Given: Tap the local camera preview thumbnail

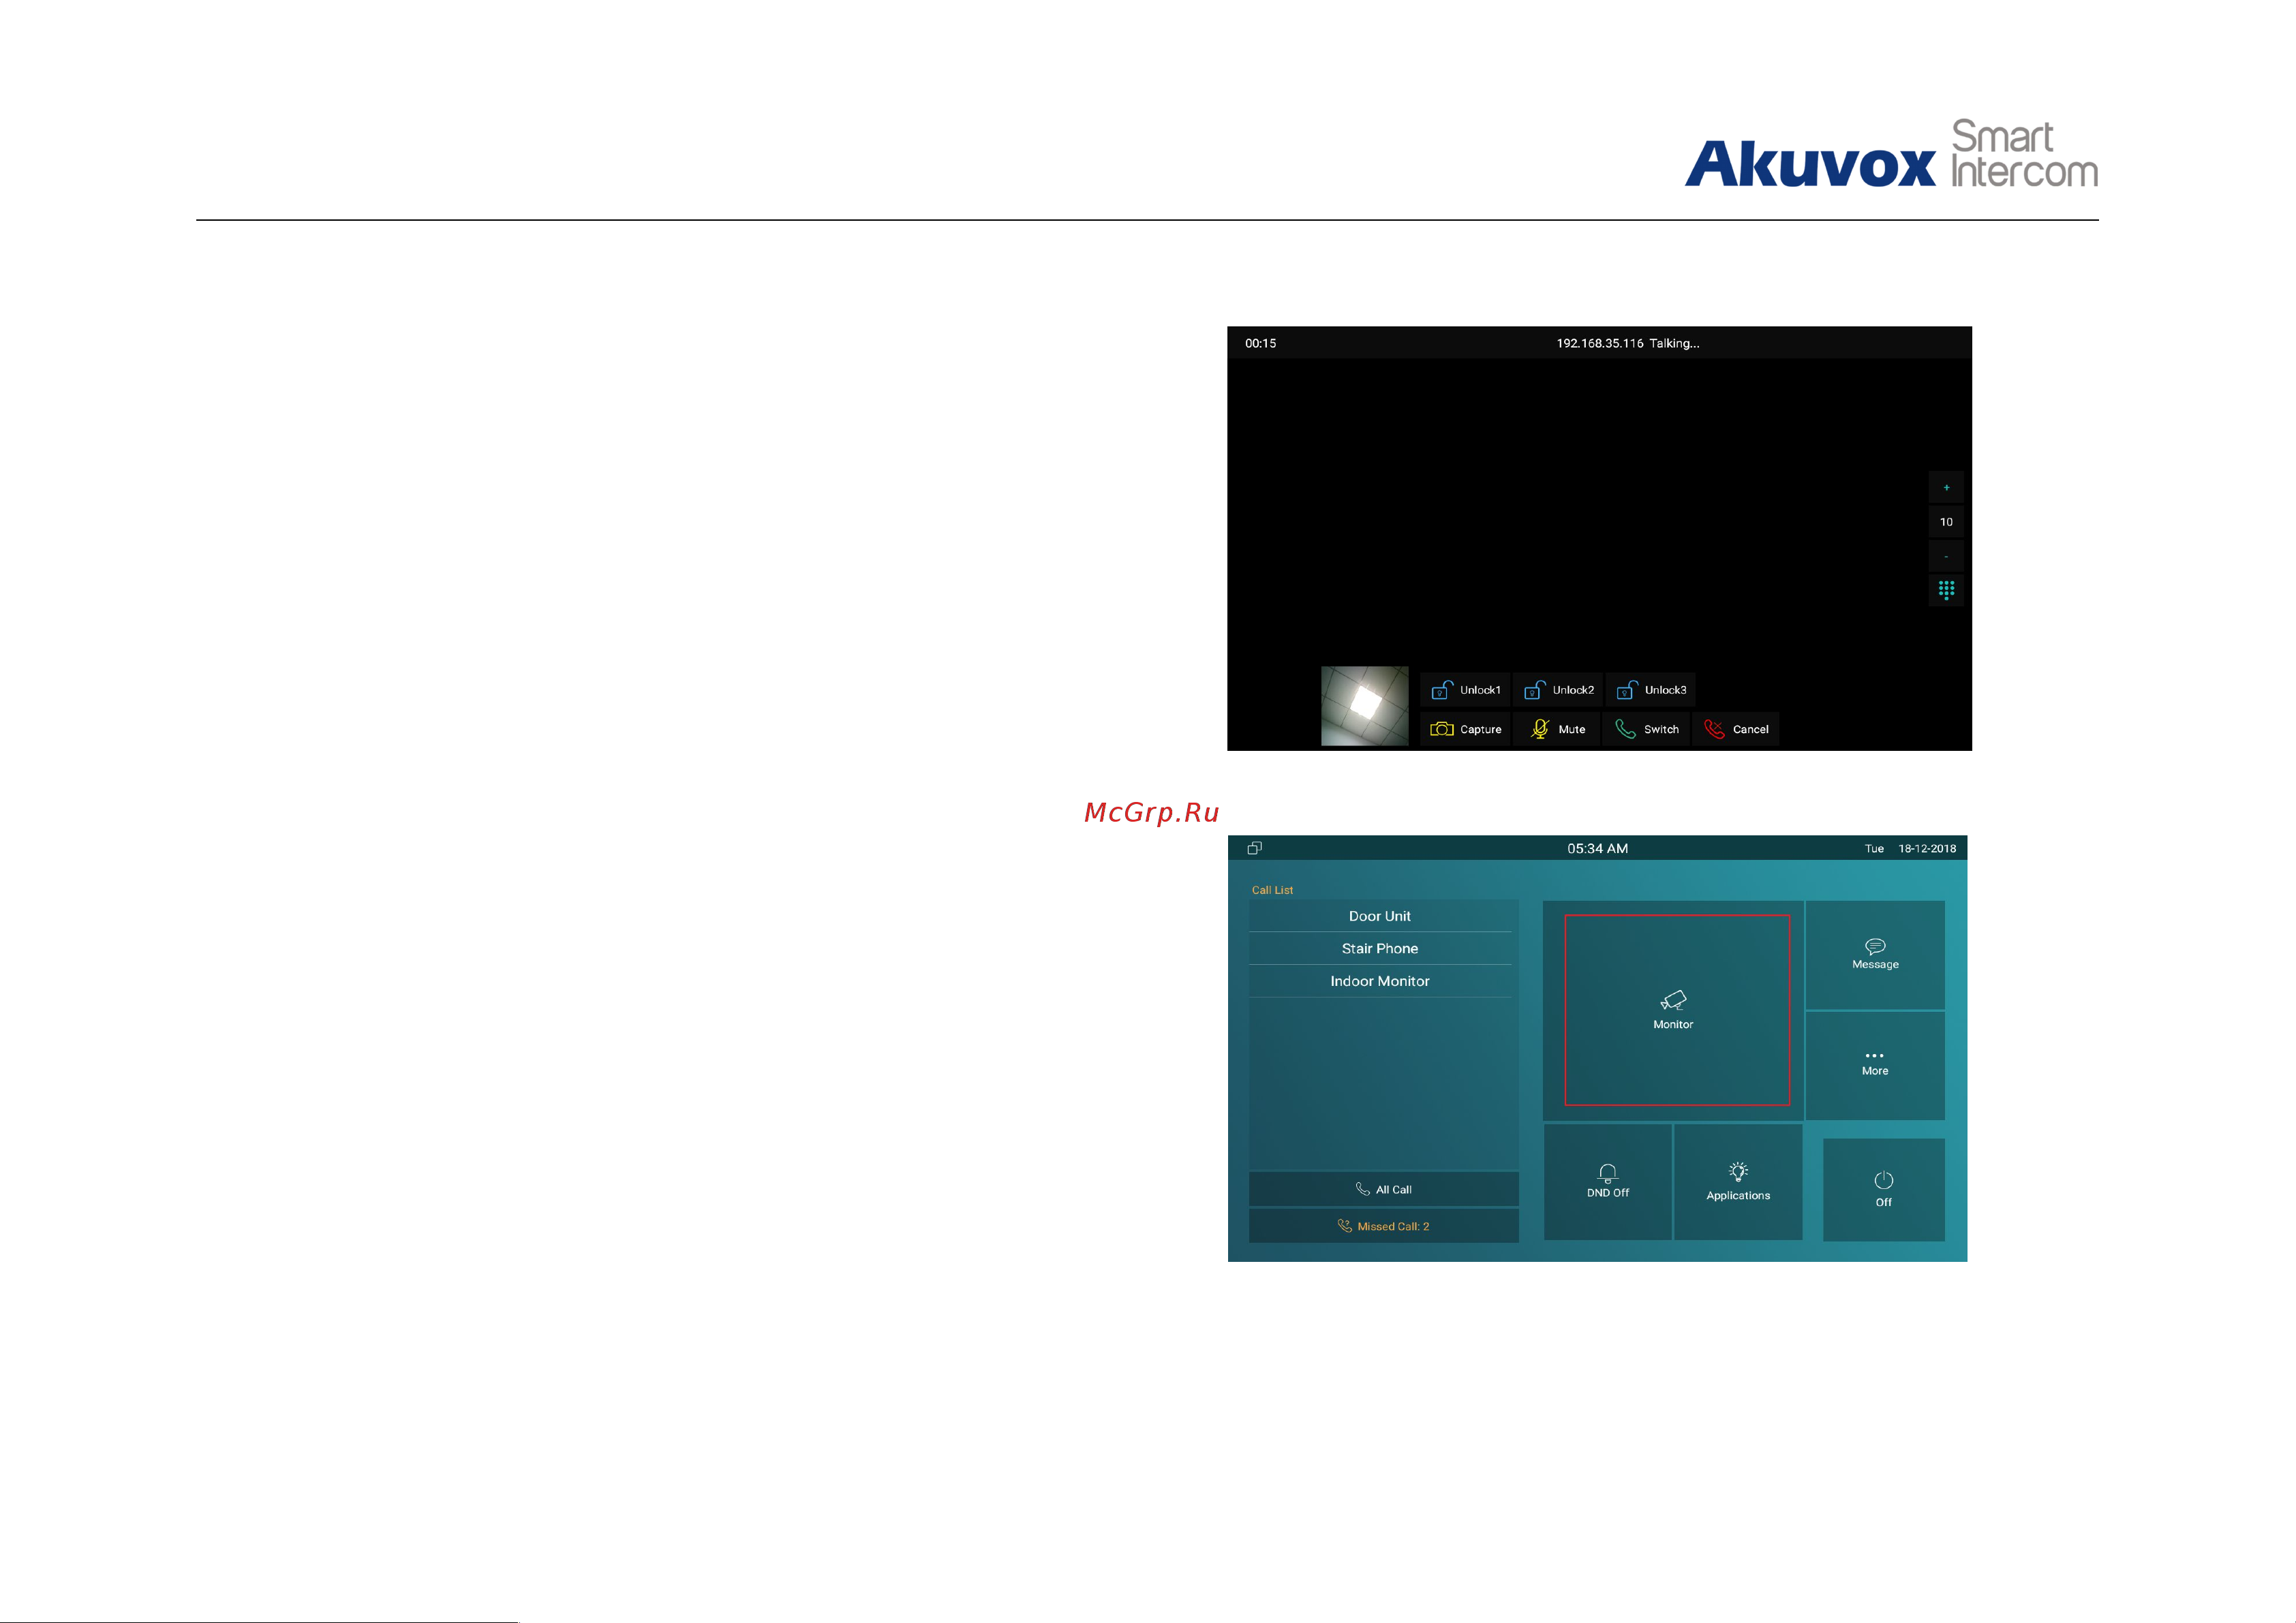Looking at the screenshot, I should 1365,706.
